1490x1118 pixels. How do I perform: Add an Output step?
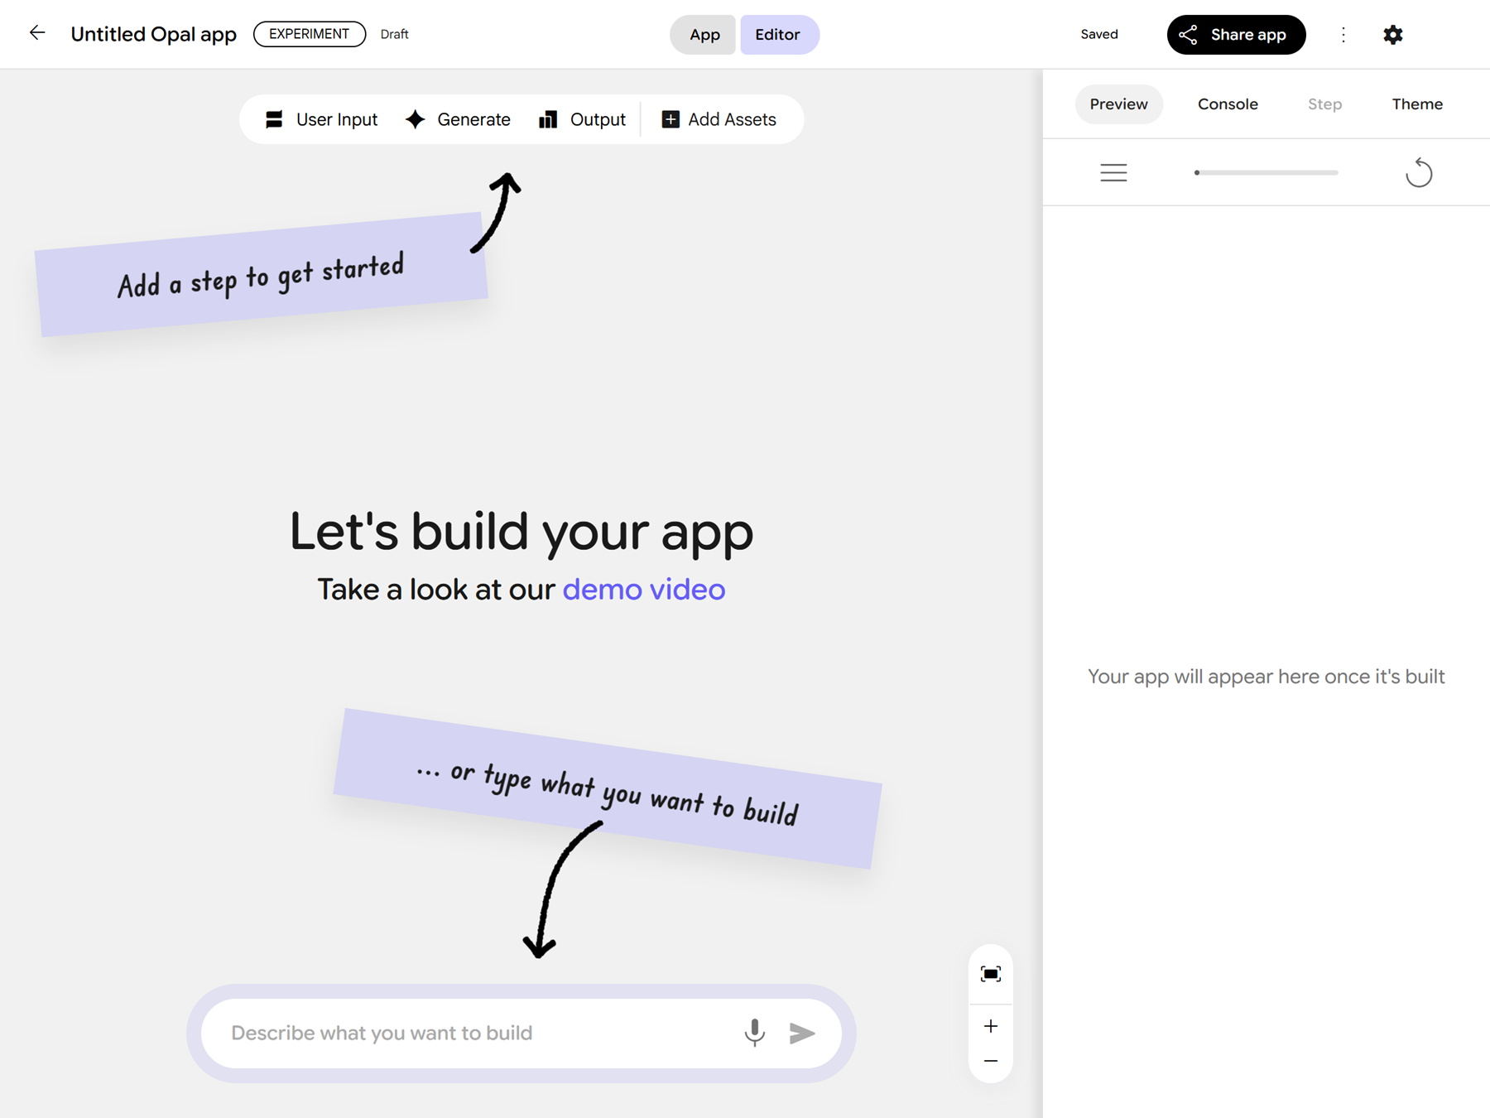[x=582, y=119]
